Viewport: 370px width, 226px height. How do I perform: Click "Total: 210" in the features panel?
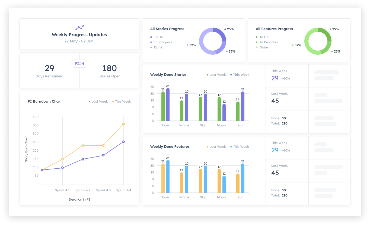[279, 195]
